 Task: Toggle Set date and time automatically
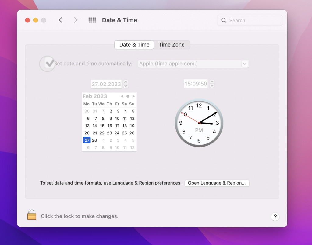(49, 64)
